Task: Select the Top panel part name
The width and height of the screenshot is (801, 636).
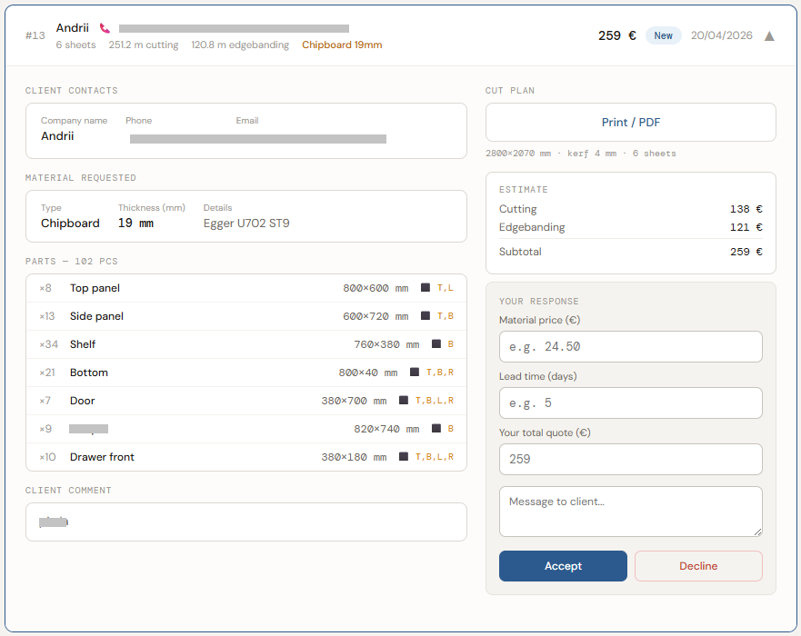Action: point(95,288)
